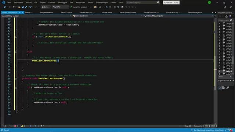Click the bookmark toolbar icon
235x132 pixels.
[122, 7]
